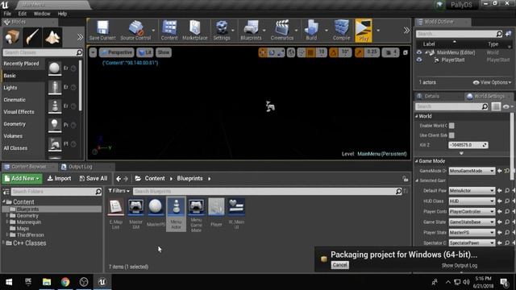Open the File menu
This screenshot has height=290, width=516.
pos(7,14)
